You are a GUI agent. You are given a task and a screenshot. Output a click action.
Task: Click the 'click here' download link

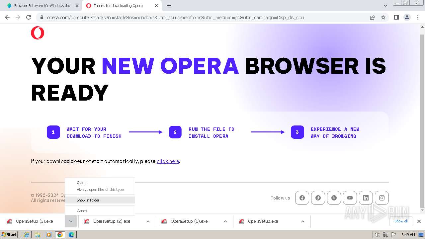pyautogui.click(x=168, y=161)
